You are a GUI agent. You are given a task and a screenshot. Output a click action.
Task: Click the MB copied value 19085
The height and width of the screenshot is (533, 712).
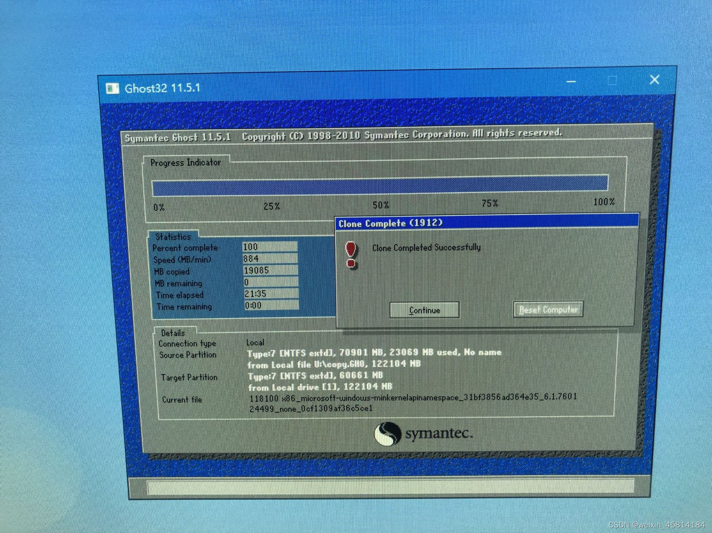tap(270, 270)
